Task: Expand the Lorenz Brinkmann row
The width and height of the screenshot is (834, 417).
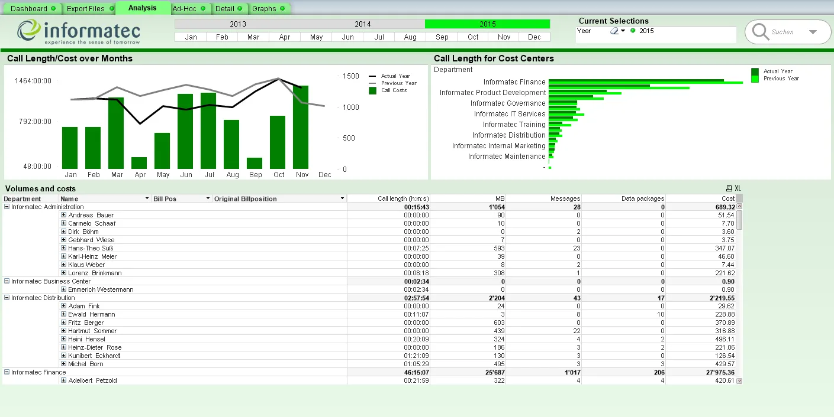Action: point(64,273)
